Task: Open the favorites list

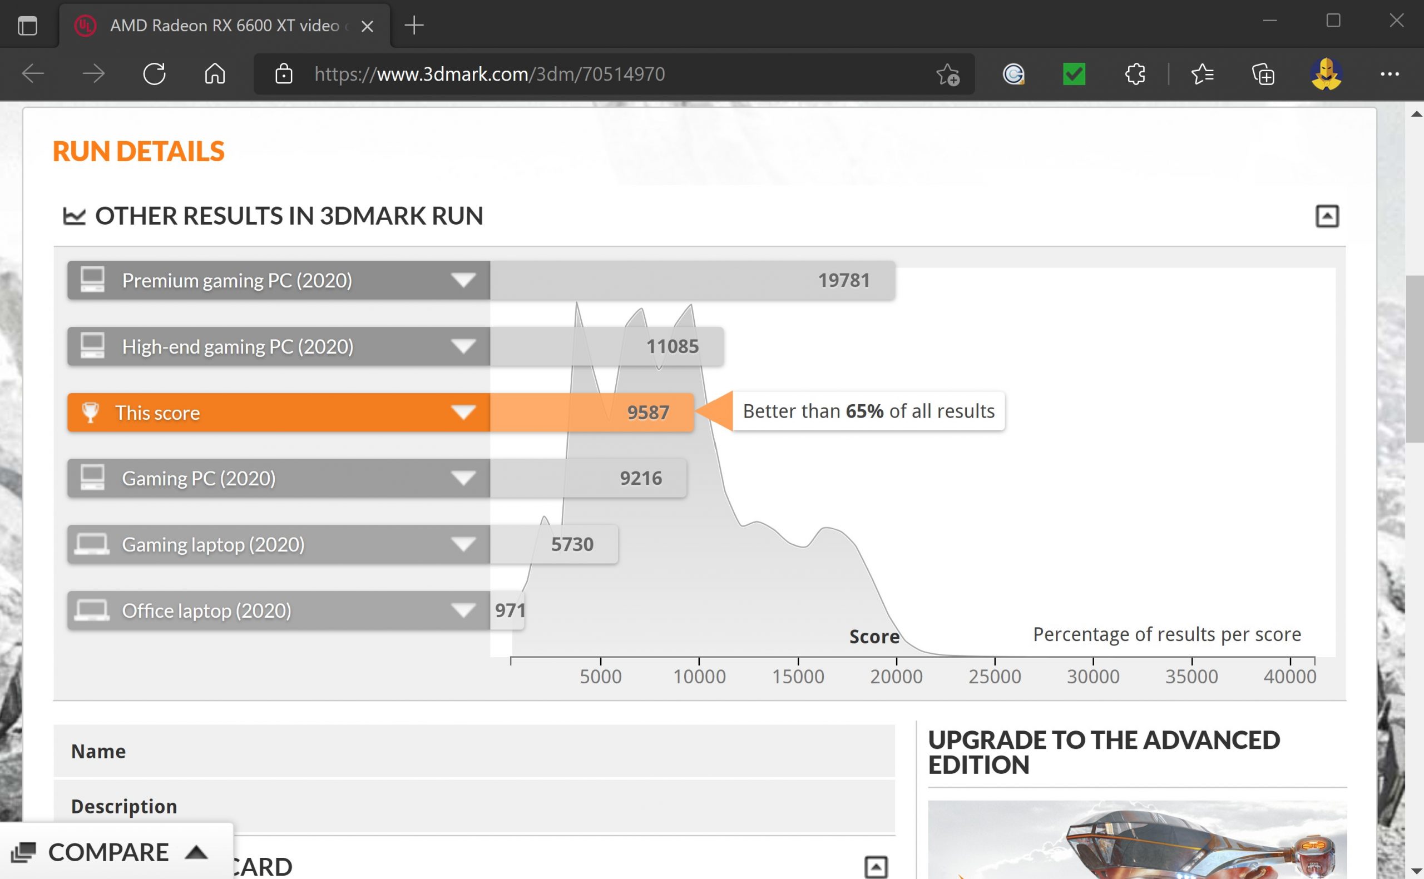Action: (x=1202, y=74)
